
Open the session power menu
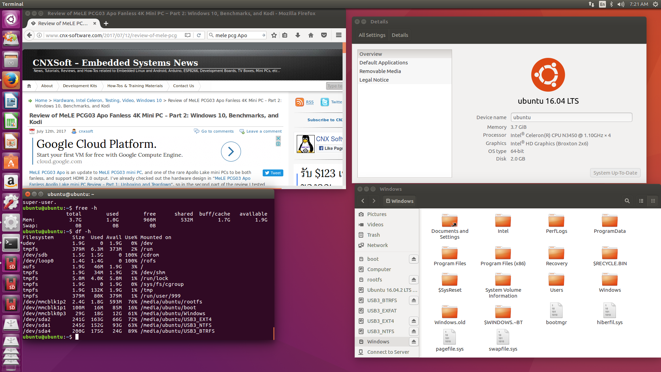click(x=655, y=4)
